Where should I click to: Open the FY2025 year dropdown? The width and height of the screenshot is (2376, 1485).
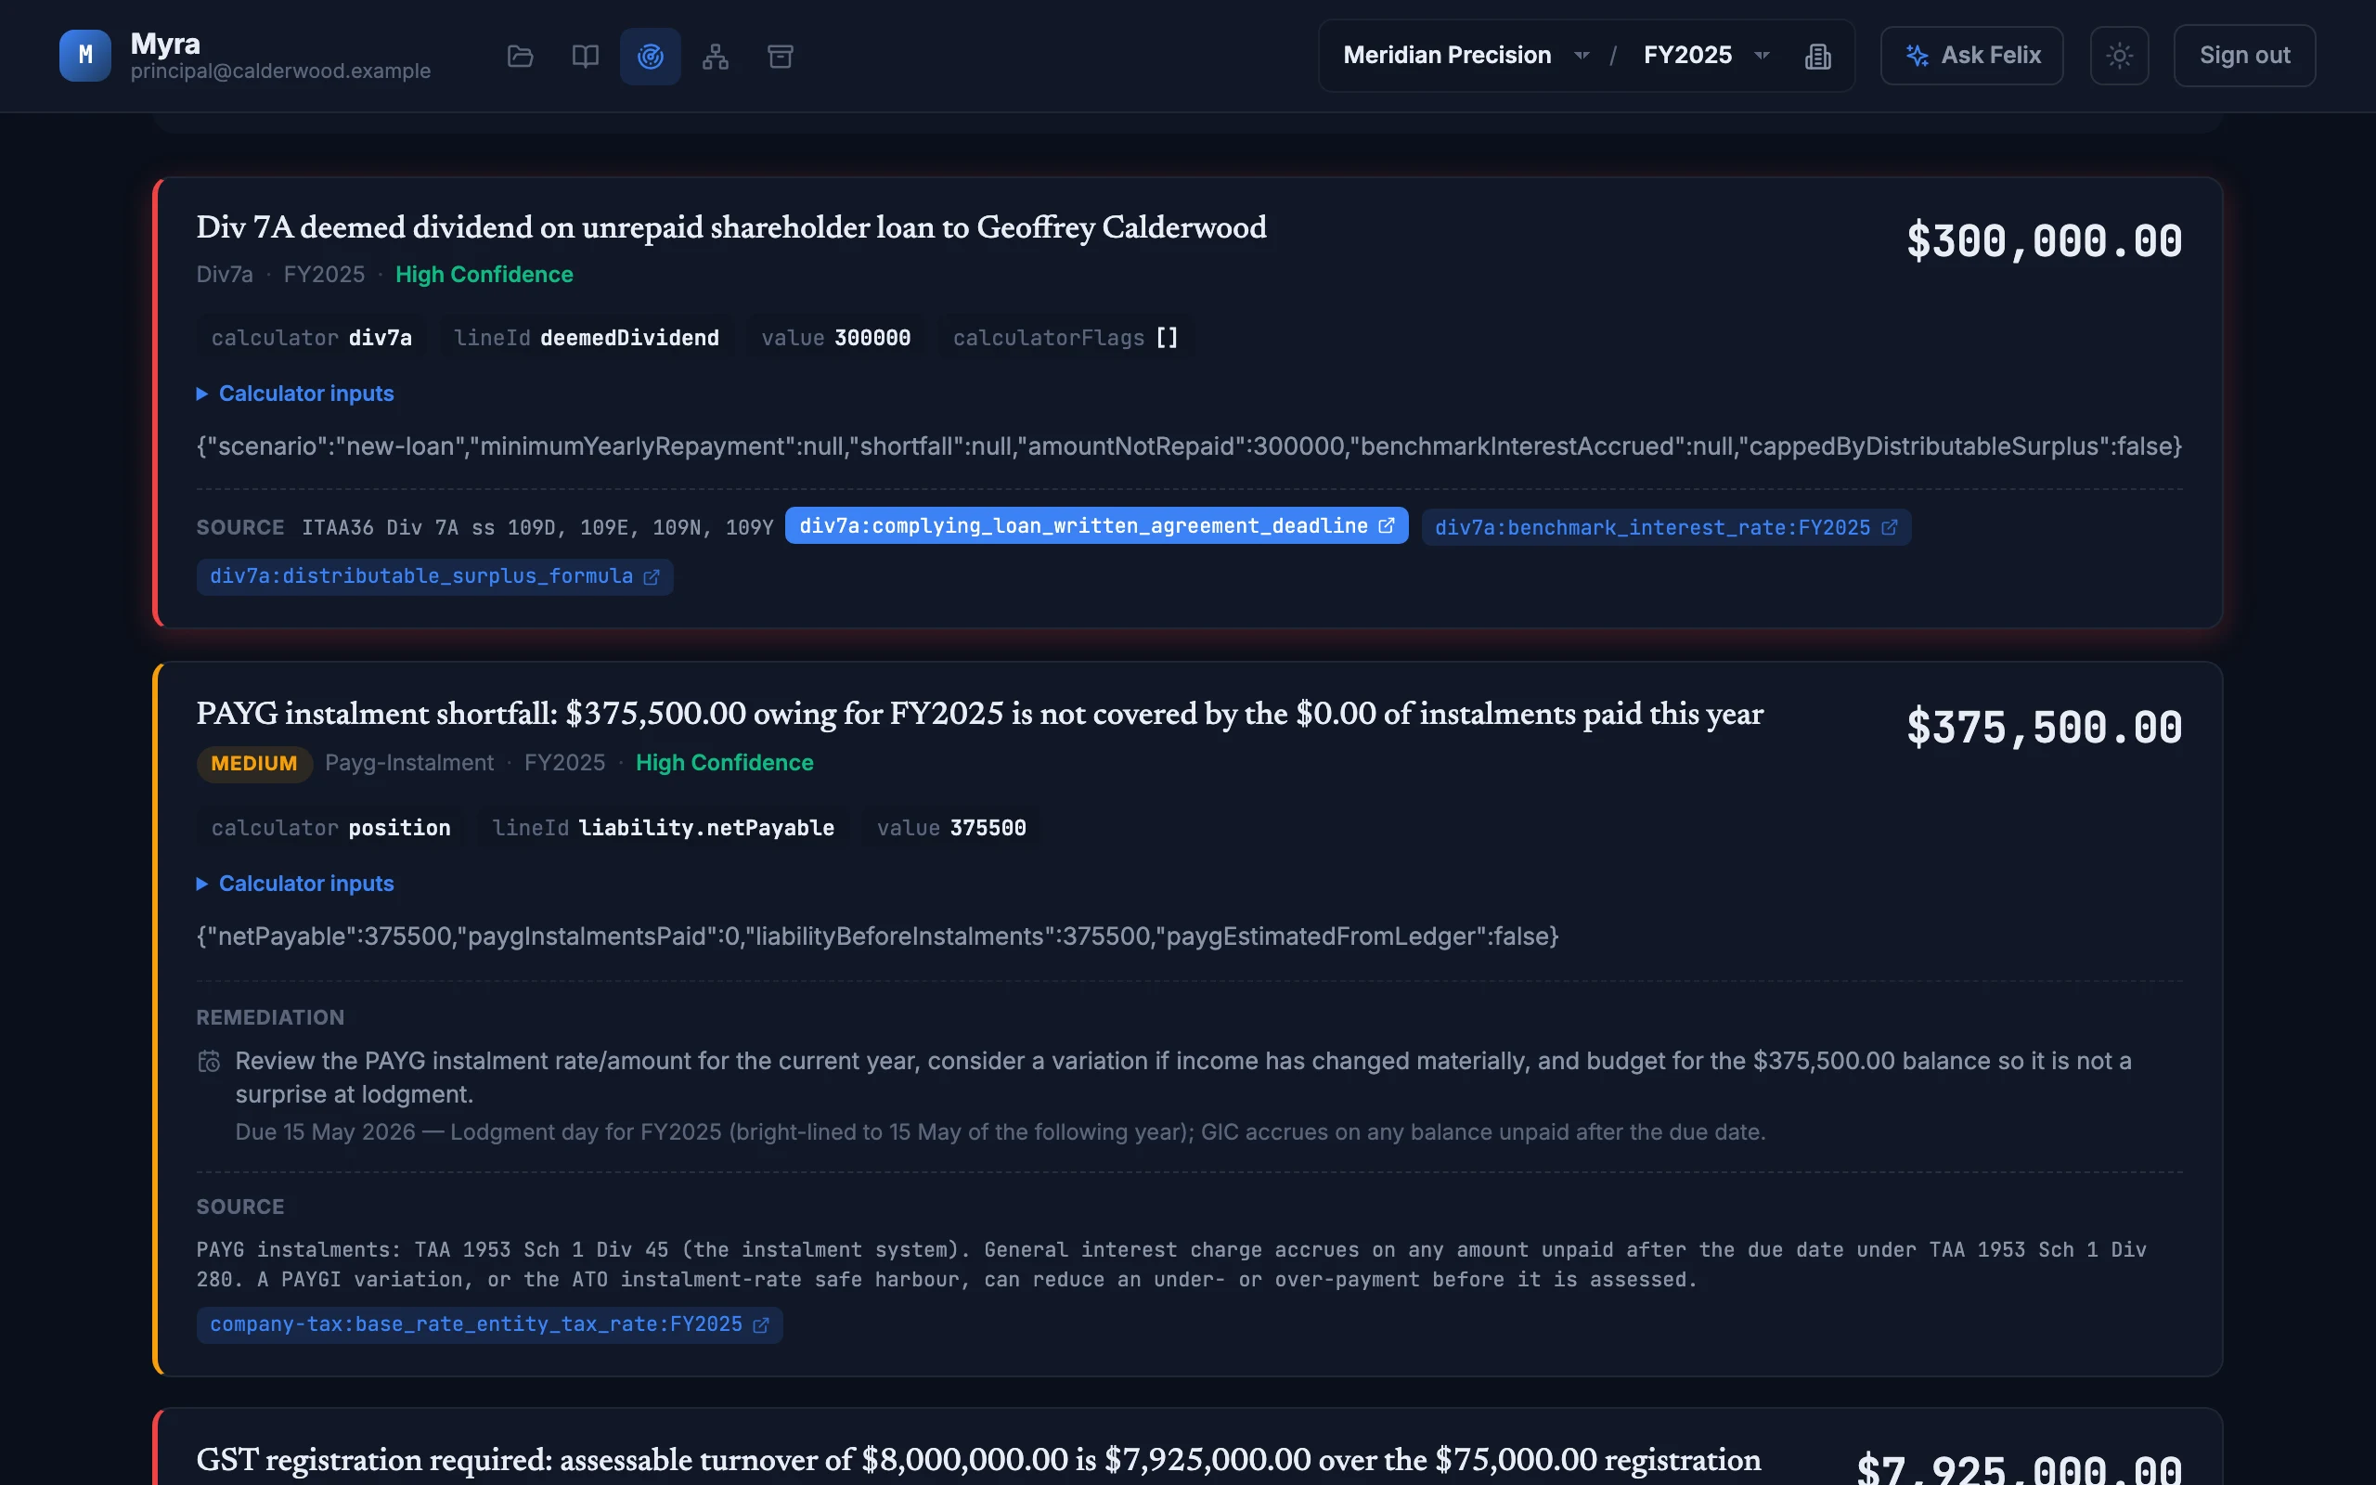tap(1705, 55)
